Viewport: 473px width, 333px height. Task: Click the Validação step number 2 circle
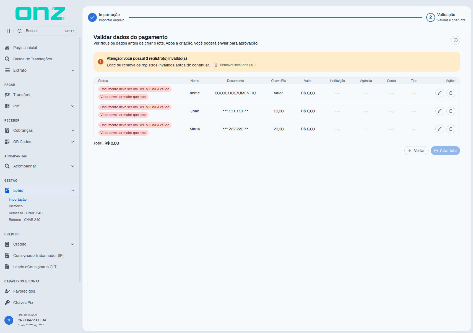430,17
